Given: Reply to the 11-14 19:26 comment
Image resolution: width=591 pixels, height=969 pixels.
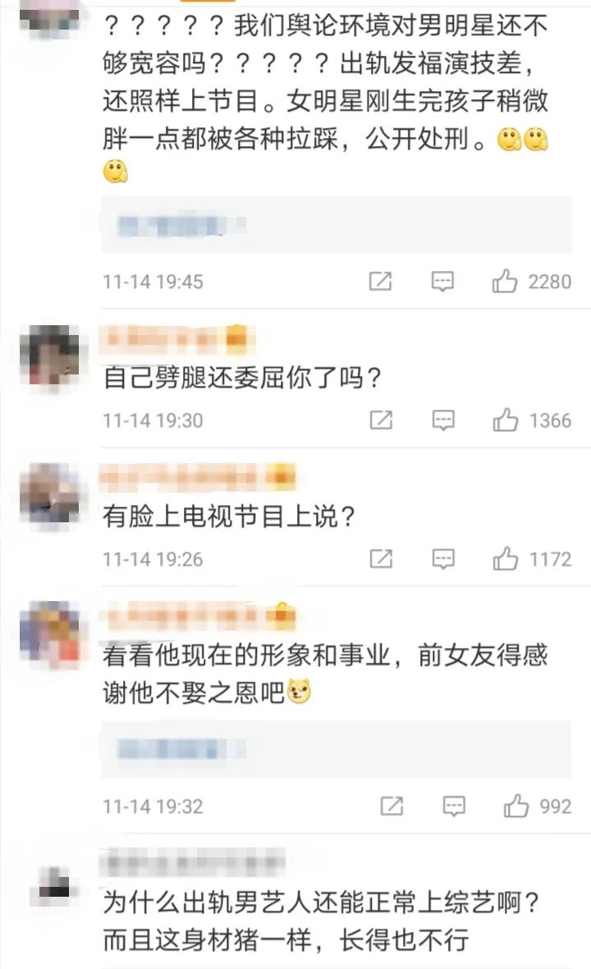Looking at the screenshot, I should [x=442, y=558].
